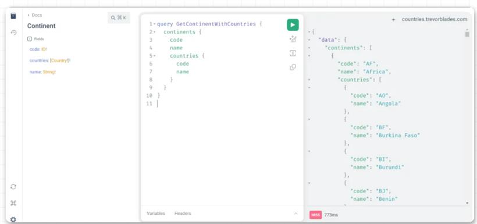This screenshot has width=477, height=224.
Task: Click the merge fragments icon
Action: tap(293, 54)
